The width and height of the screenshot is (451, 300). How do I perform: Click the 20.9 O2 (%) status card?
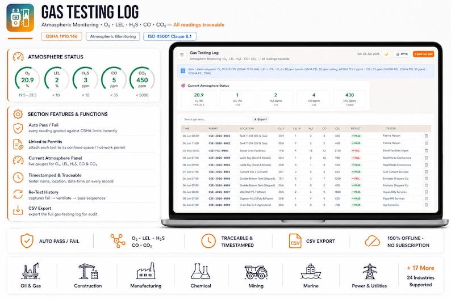click(199, 99)
